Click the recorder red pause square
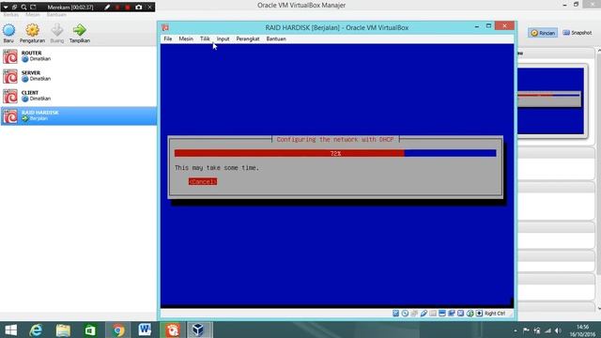Image resolution: width=601 pixels, height=338 pixels. (x=117, y=8)
